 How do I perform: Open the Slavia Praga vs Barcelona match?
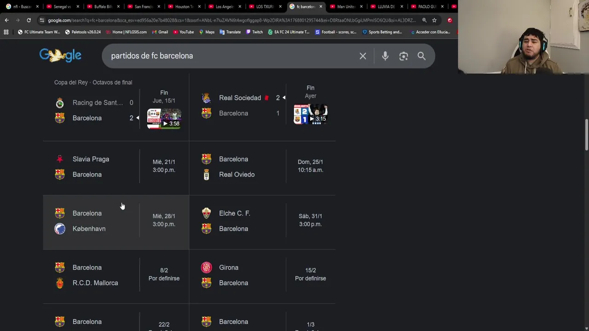point(116,168)
